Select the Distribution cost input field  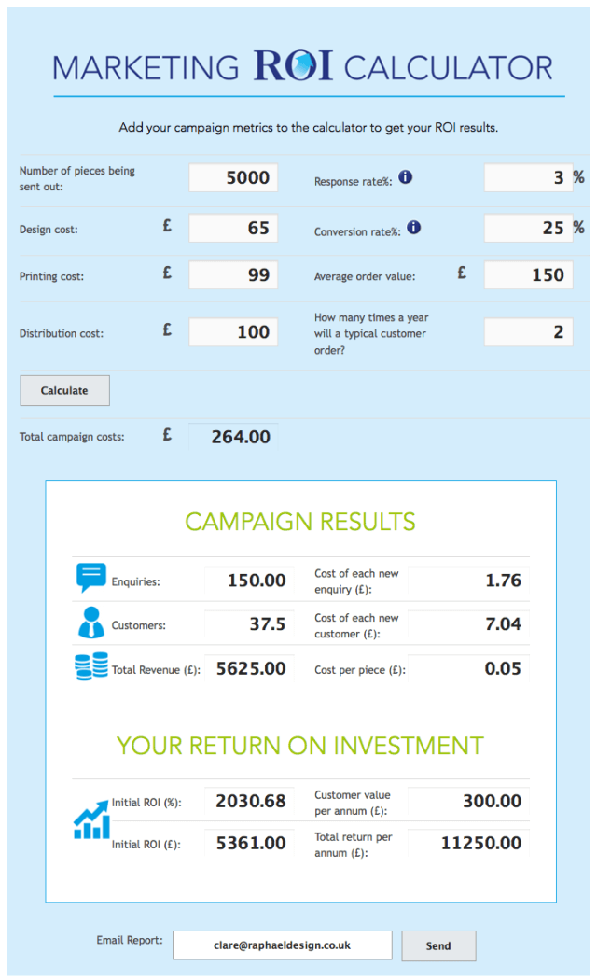(x=233, y=332)
